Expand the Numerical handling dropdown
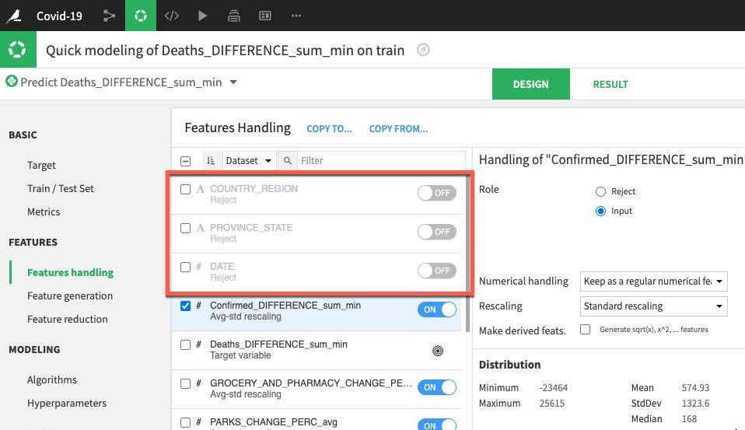 653,281
